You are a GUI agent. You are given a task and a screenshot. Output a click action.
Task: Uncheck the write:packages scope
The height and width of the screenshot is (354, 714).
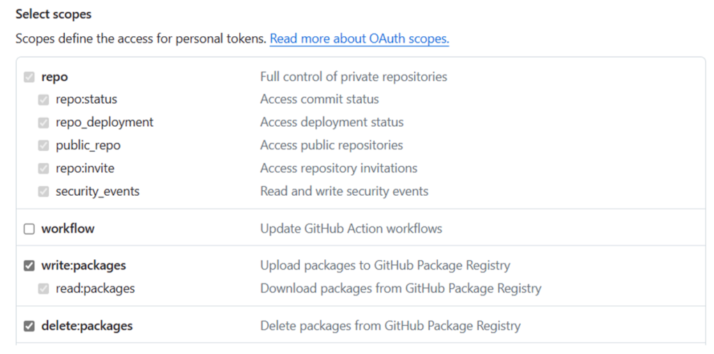[29, 265]
